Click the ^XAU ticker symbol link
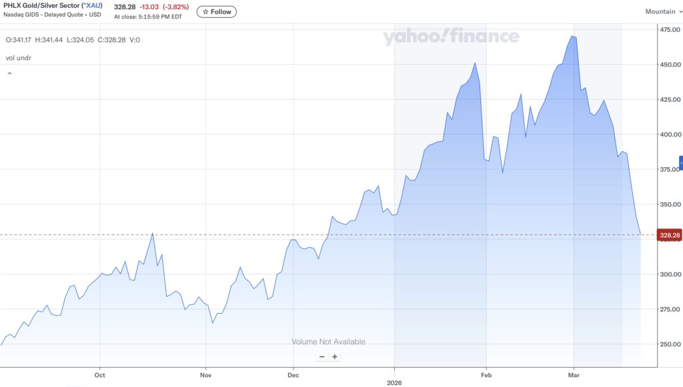The width and height of the screenshot is (683, 387). (91, 7)
